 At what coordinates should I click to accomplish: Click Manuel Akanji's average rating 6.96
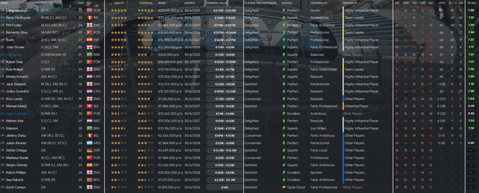pos(472,106)
